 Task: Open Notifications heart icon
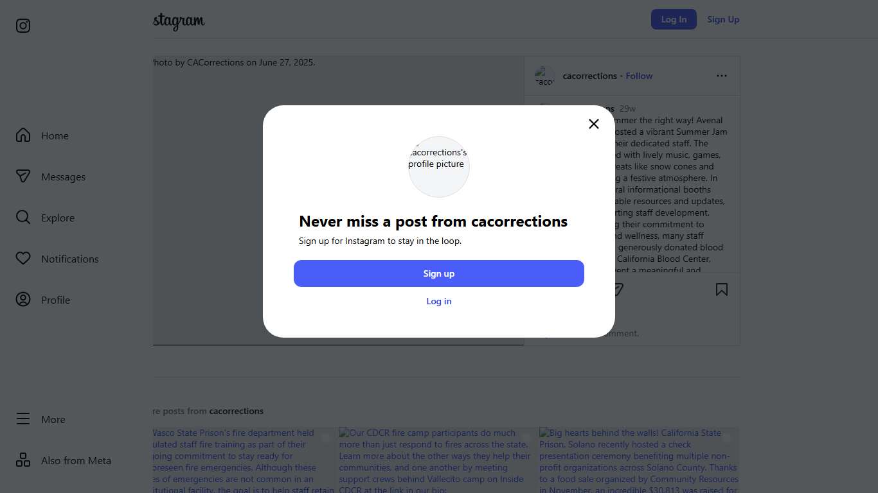[23, 259]
